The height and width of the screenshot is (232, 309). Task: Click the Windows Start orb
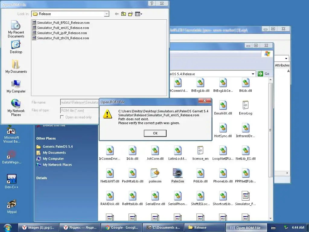click(x=7, y=228)
